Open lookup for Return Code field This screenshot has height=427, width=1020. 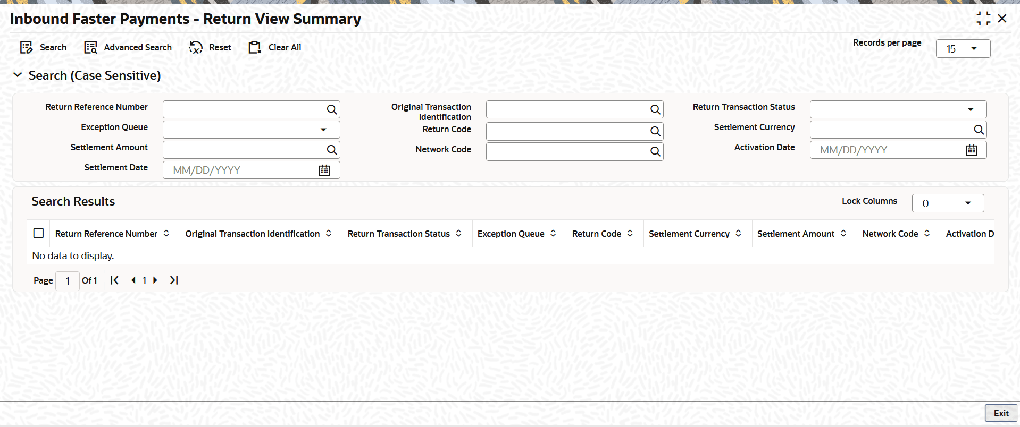click(655, 131)
